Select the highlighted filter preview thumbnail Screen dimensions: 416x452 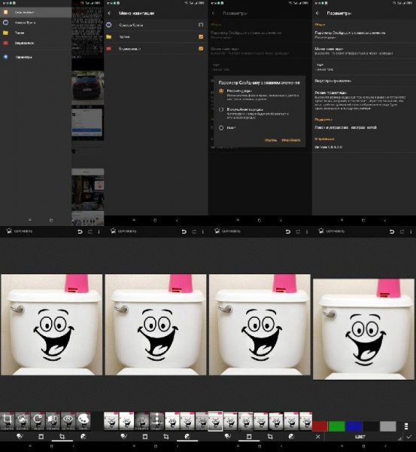click(x=215, y=421)
